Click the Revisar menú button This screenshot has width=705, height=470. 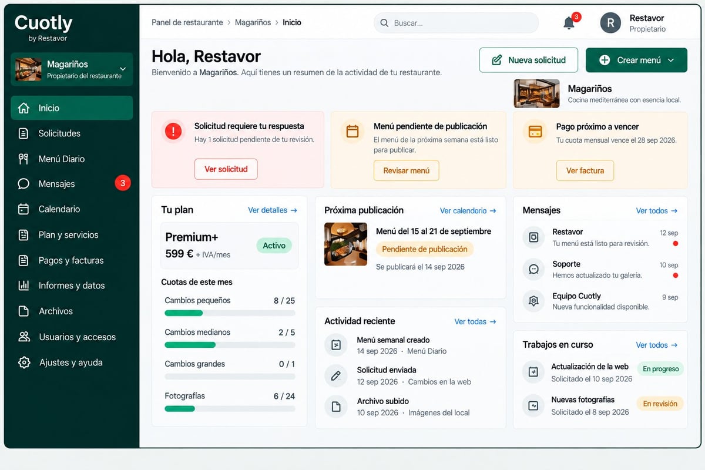point(407,170)
